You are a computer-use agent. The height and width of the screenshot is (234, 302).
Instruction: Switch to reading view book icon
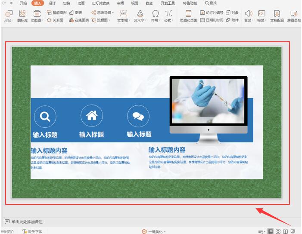pyautogui.click(x=286, y=231)
